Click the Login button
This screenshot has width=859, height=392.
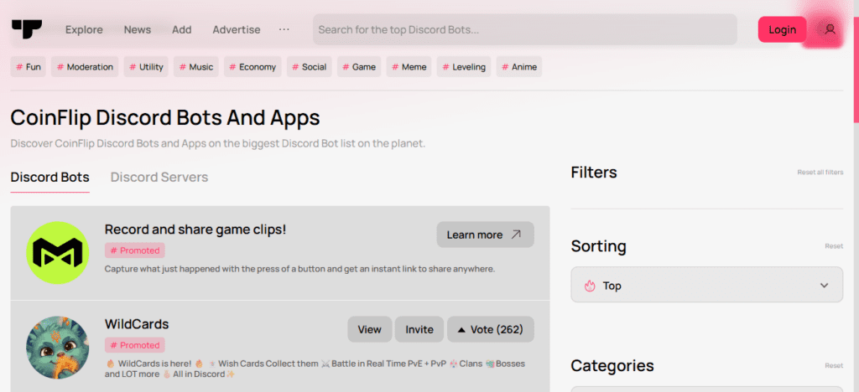coord(783,29)
